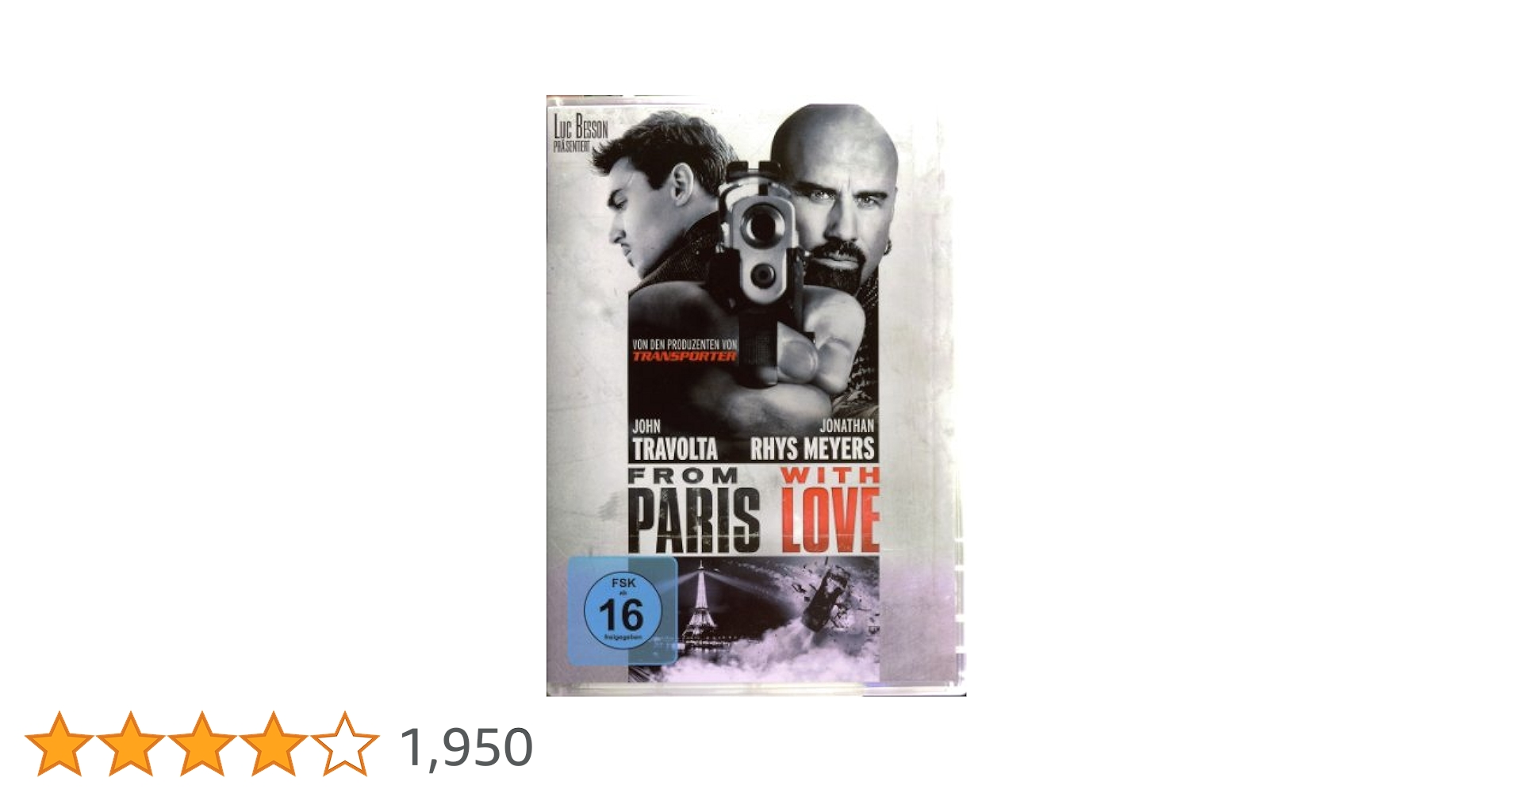Click the fourth filled rating star
The height and width of the screenshot is (793, 1515).
pos(273,743)
